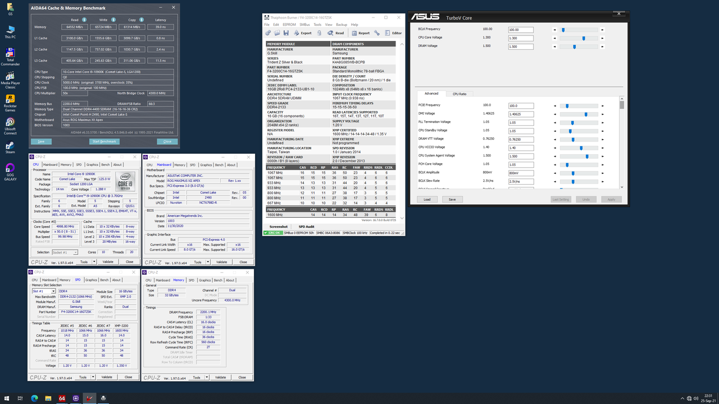Click the padlock icon in Thaiphoon Burner toolbar

(319, 33)
